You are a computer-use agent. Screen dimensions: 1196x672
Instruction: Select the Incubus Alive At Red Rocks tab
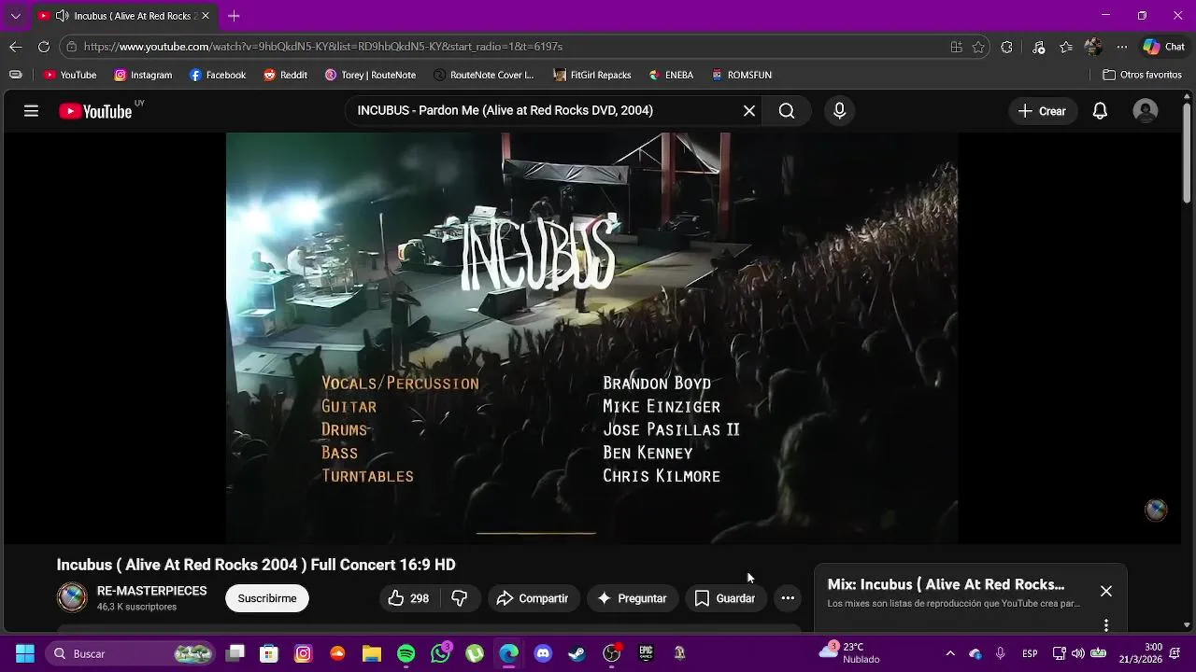(x=123, y=16)
